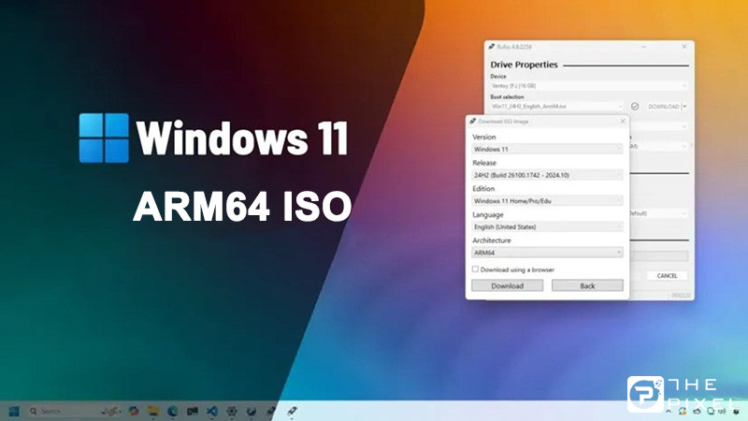
Task: Open Visual Studio Code from the taskbar
Action: click(212, 411)
